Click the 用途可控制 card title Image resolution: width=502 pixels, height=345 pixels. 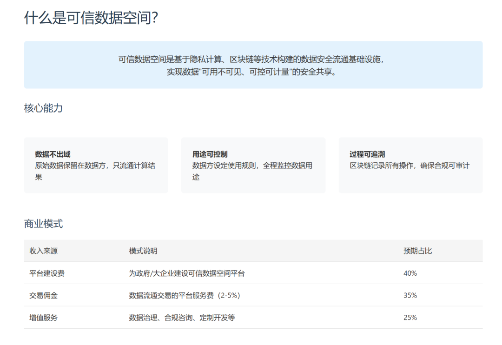210,154
